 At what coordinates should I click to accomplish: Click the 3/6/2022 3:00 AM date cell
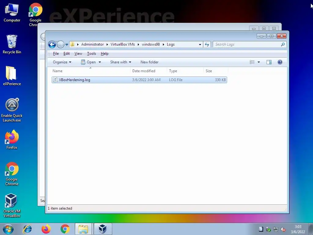(x=146, y=80)
